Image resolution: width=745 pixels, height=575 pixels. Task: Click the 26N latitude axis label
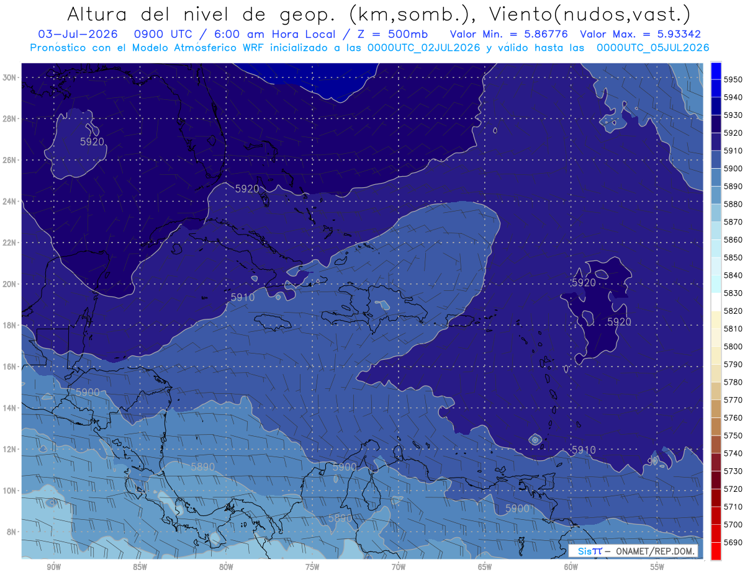(9, 160)
